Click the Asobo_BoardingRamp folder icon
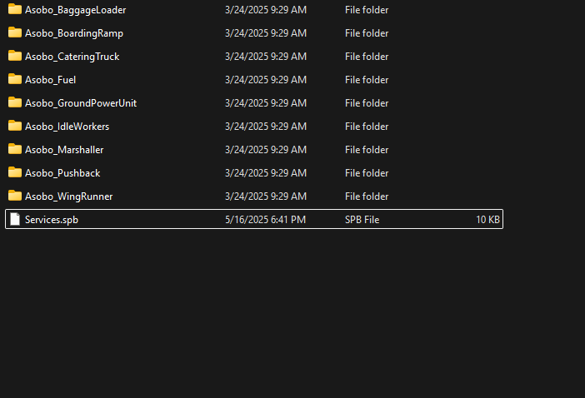The width and height of the screenshot is (585, 398). point(15,32)
